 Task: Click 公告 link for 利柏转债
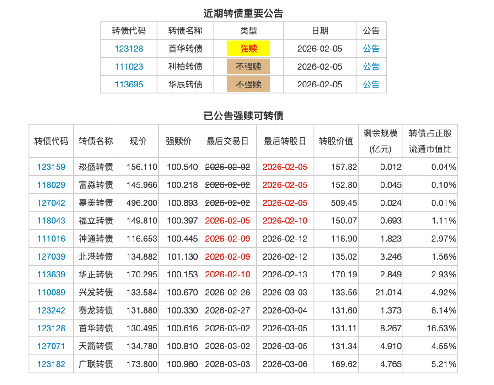pyautogui.click(x=371, y=66)
